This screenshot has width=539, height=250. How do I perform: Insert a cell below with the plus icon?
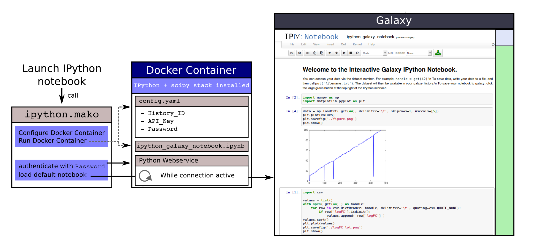pos(300,53)
